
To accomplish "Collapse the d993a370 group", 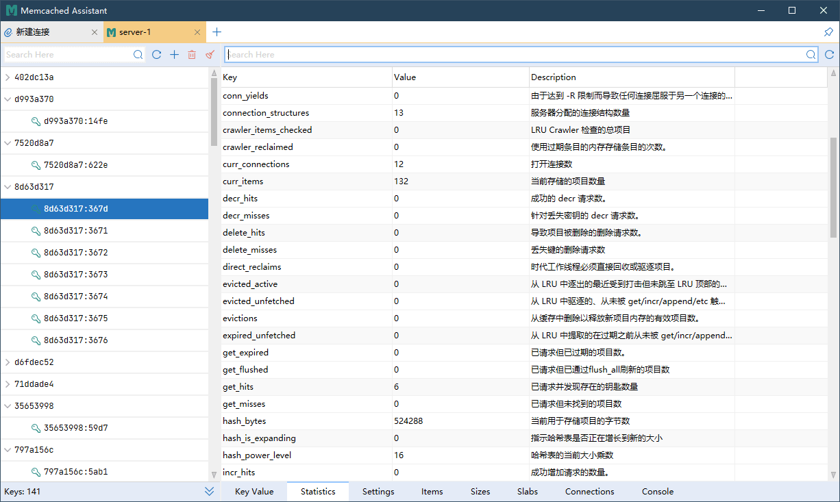I will tap(8, 99).
